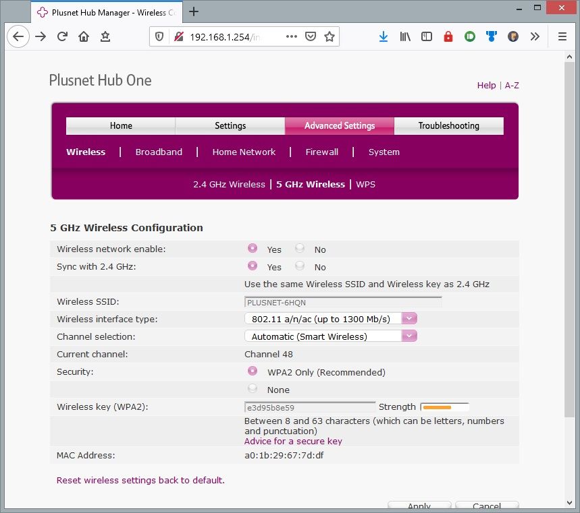
Task: Reload the current page
Action: (x=62, y=36)
